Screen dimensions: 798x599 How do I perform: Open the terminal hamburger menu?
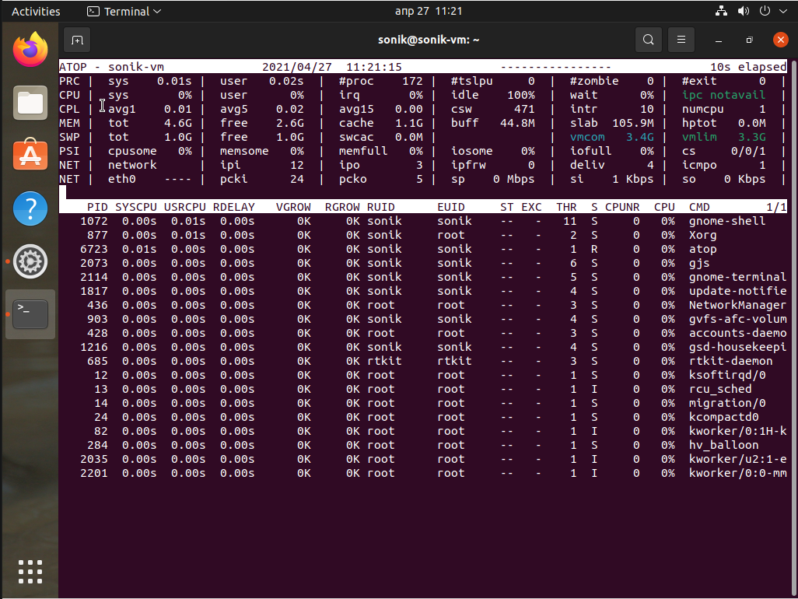click(681, 40)
